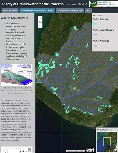Collapse the Legend panel
This screenshot has height=153, width=118.
[94, 15]
